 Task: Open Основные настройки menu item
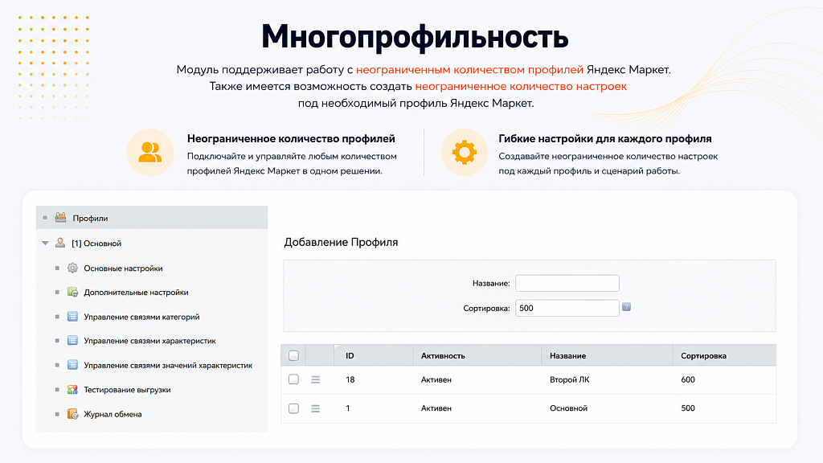click(x=123, y=268)
